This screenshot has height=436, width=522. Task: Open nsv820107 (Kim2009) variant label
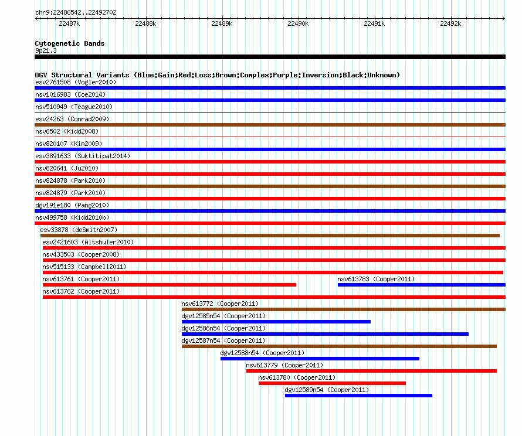(x=69, y=144)
